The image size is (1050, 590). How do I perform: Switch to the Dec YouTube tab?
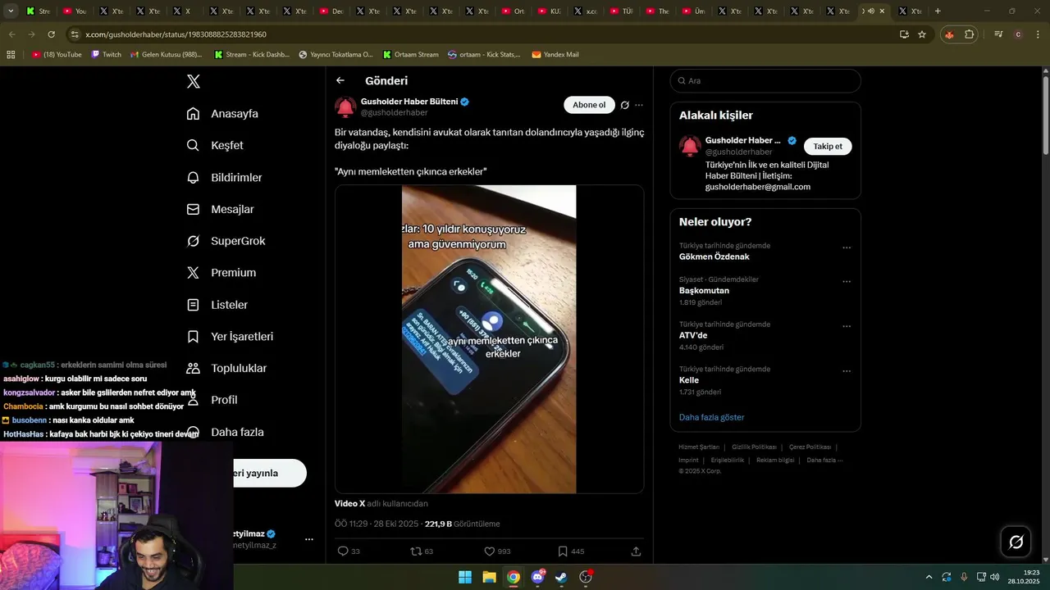pos(332,11)
